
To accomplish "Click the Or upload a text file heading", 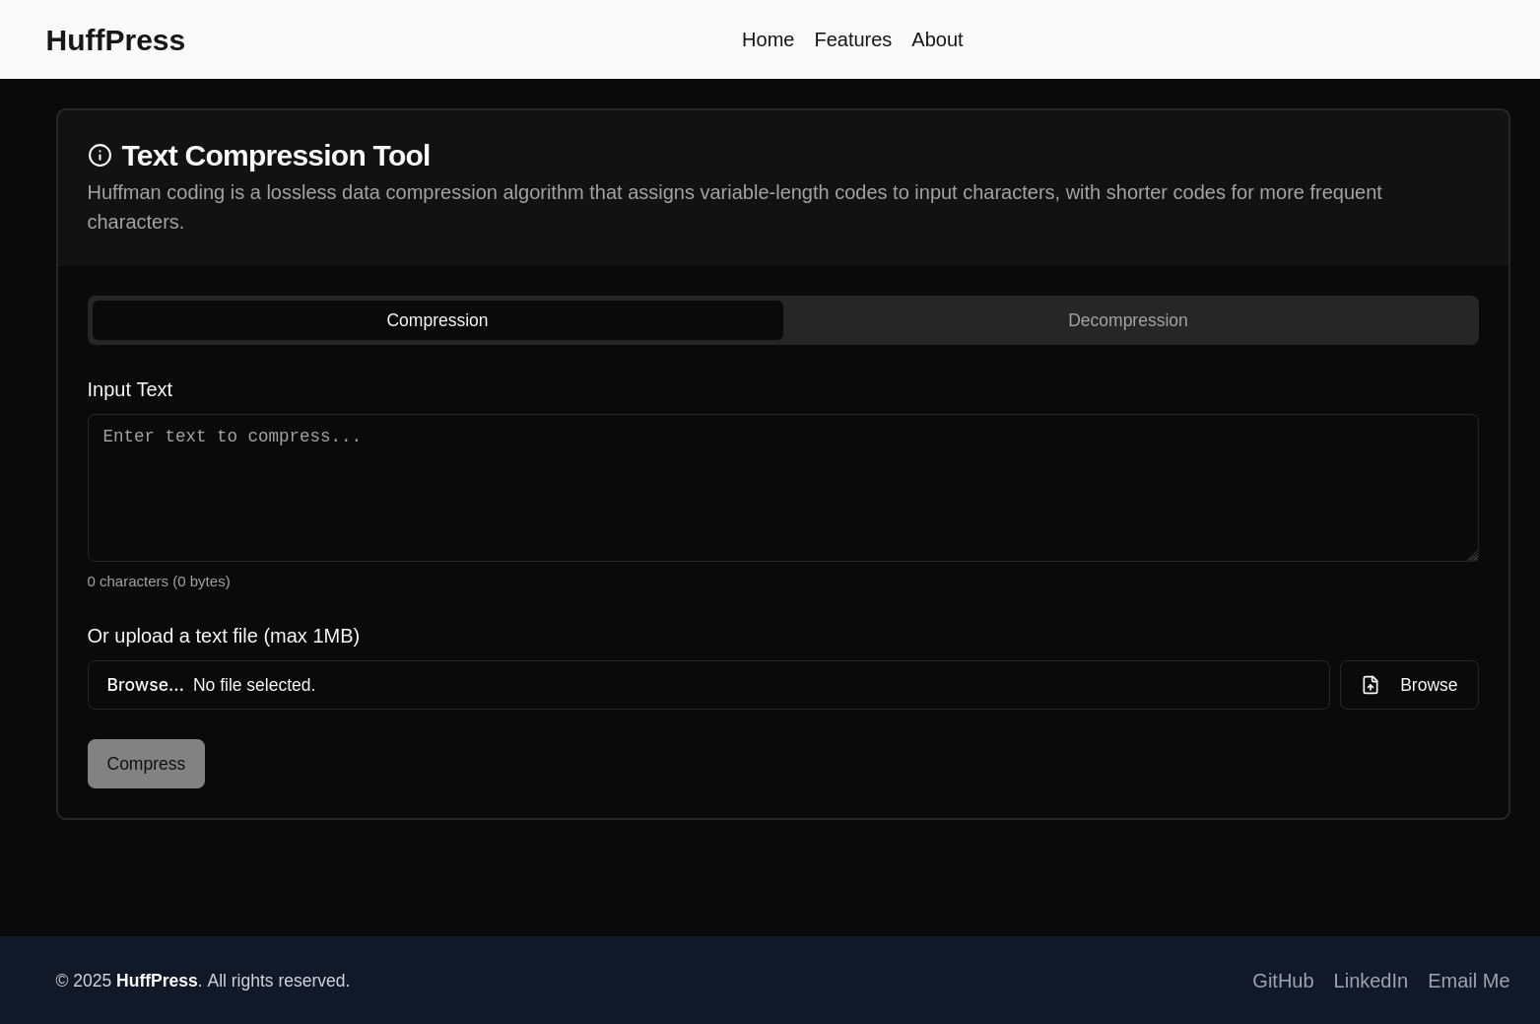I will click(x=223, y=636).
